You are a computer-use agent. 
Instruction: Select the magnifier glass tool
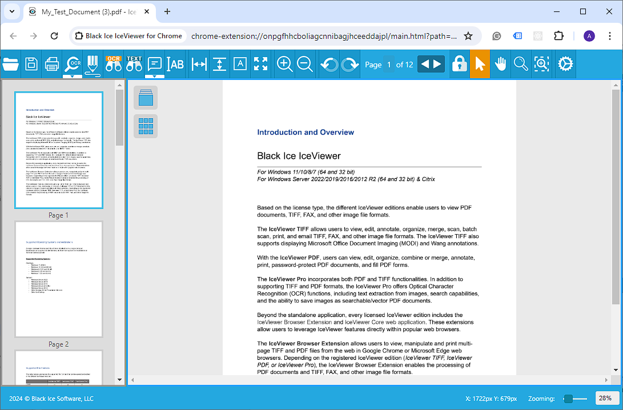(521, 64)
